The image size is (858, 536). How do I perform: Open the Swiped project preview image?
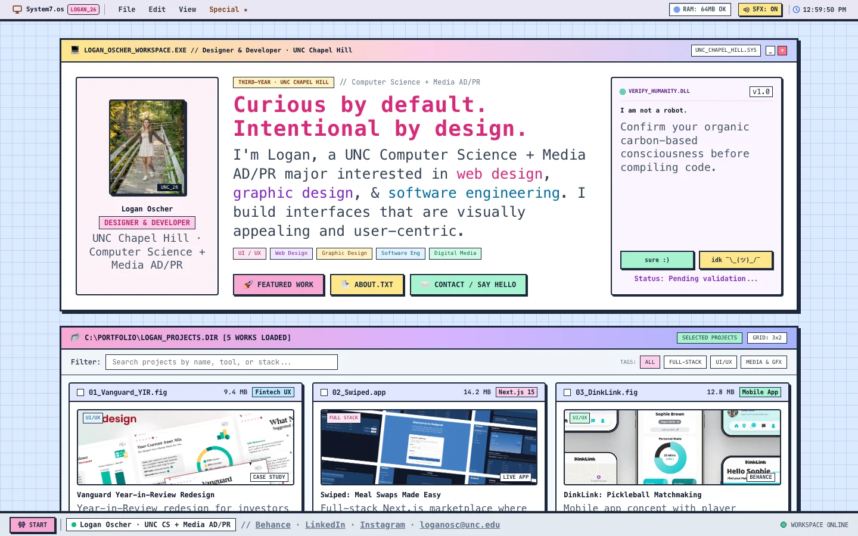click(429, 447)
